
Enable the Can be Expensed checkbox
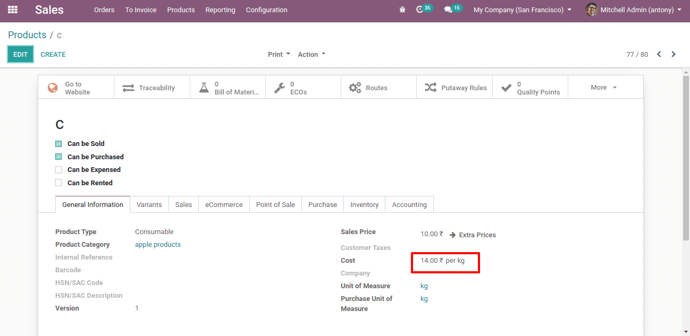pyautogui.click(x=58, y=170)
